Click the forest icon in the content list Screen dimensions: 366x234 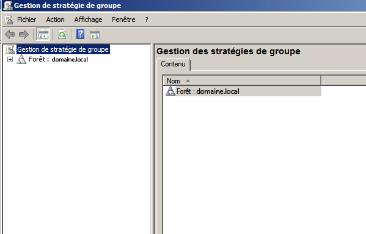coord(170,91)
